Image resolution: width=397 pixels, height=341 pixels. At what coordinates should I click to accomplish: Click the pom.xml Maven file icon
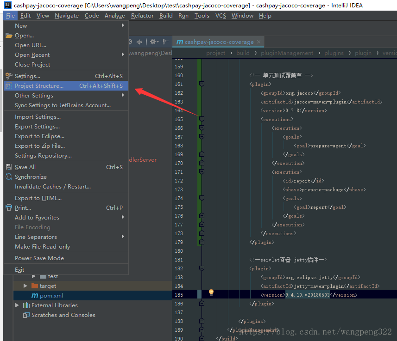[x=35, y=296]
